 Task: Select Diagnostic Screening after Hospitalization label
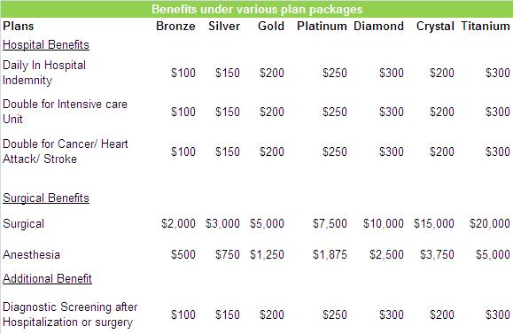pyautogui.click(x=70, y=315)
